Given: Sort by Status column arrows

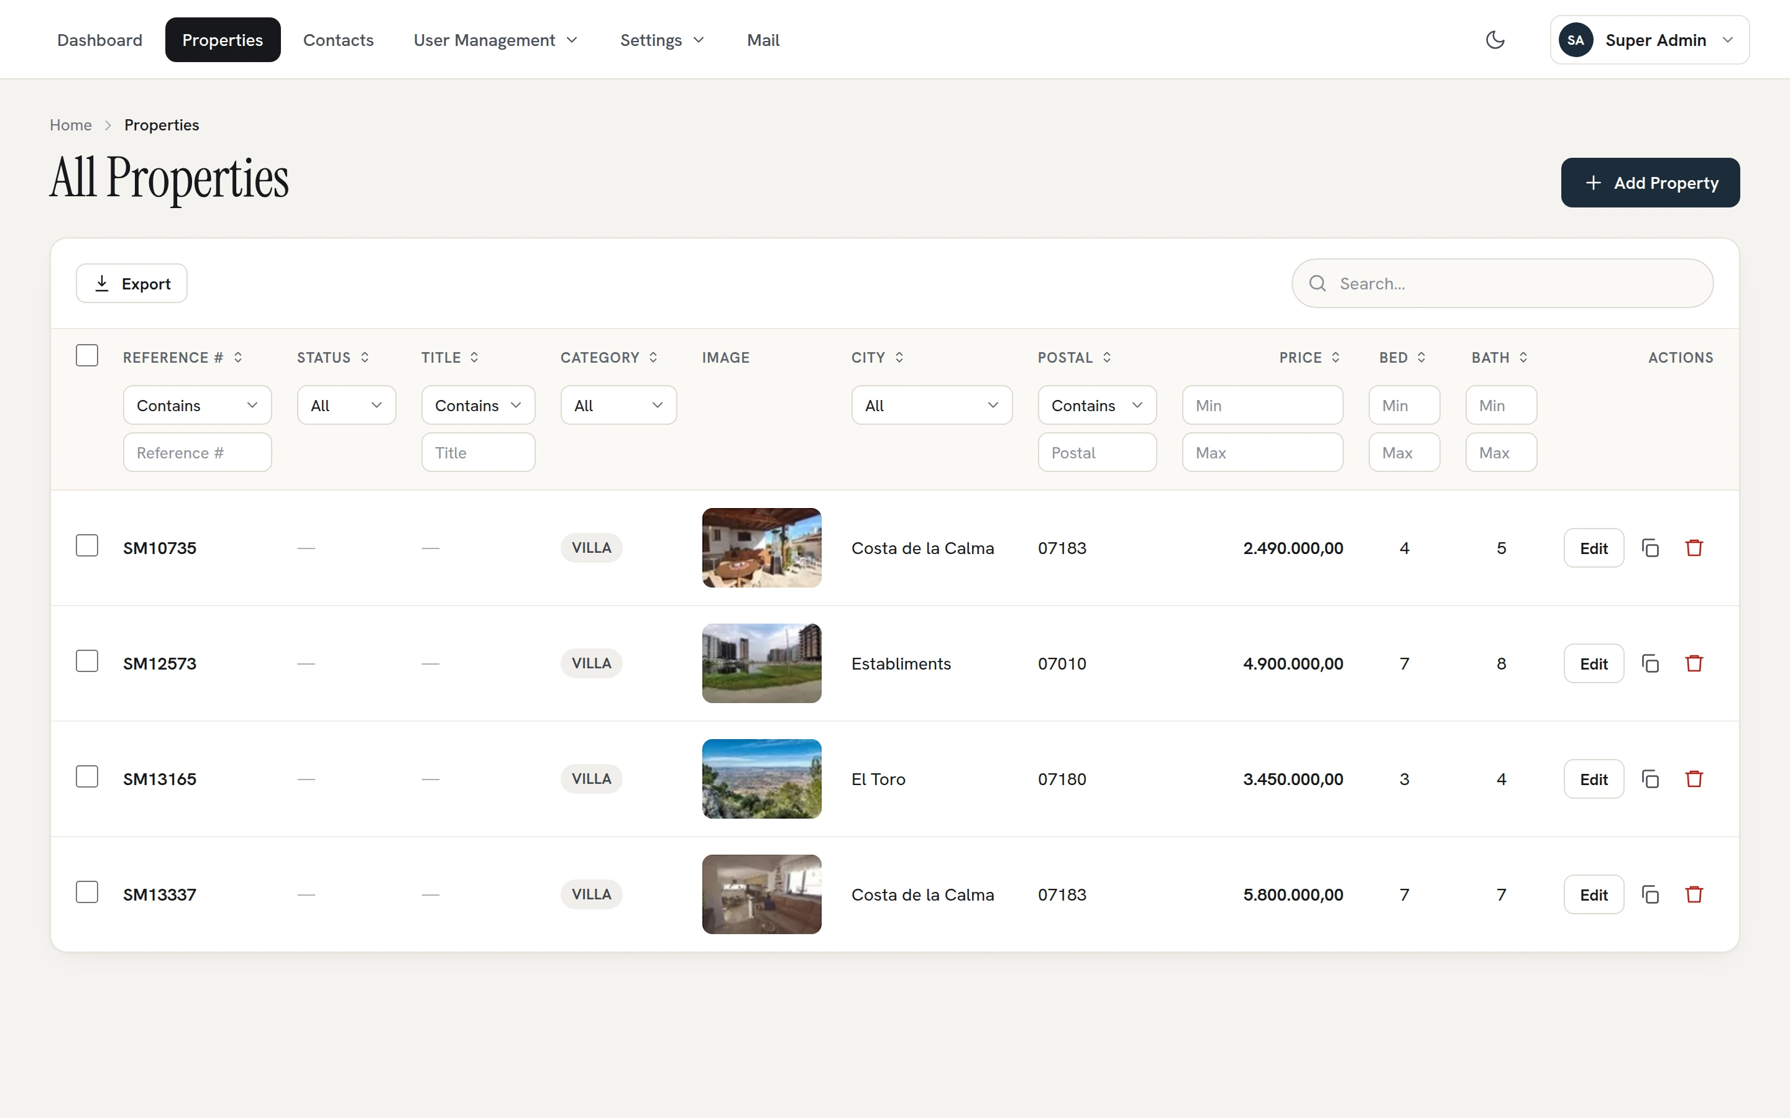Looking at the screenshot, I should pyautogui.click(x=365, y=357).
